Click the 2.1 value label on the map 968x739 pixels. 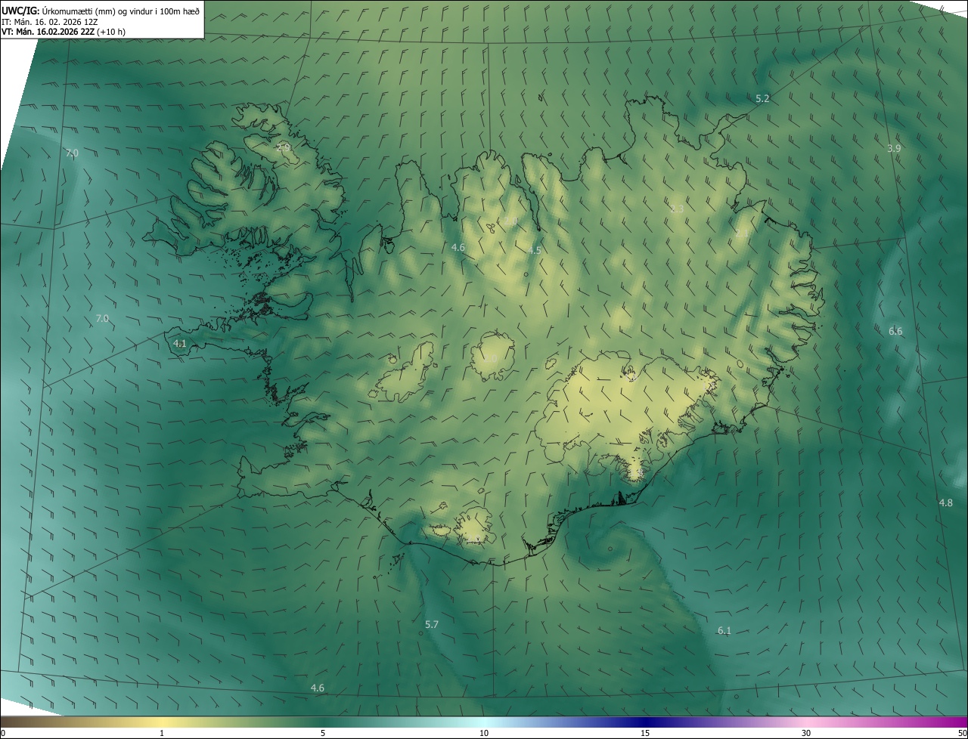pos(742,233)
